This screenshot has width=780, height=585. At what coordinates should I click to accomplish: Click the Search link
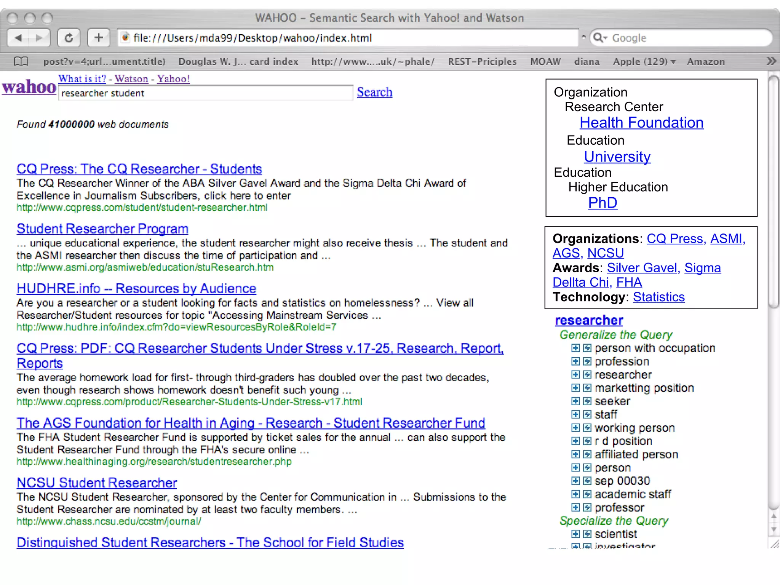point(374,92)
